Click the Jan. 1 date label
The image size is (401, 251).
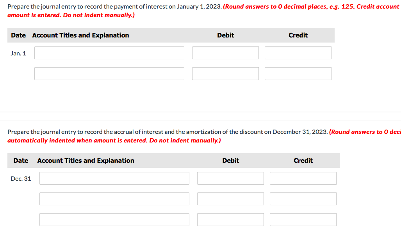click(18, 53)
